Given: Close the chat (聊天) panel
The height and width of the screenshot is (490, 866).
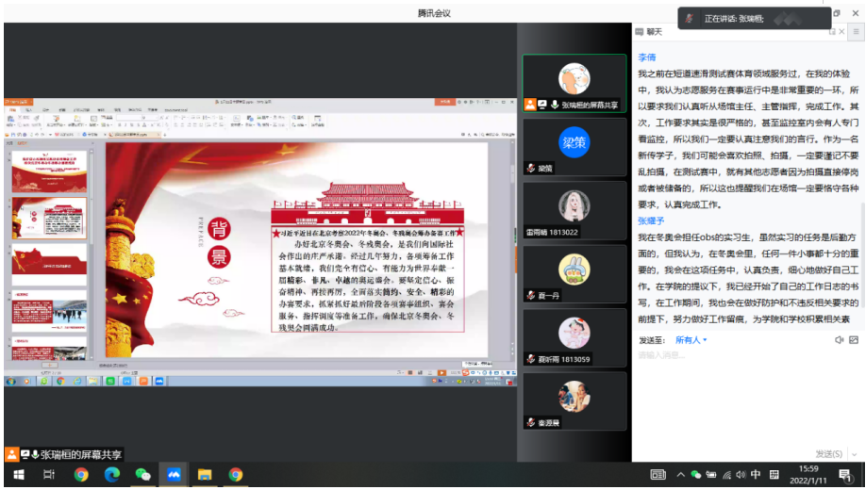Looking at the screenshot, I should pos(842,32).
